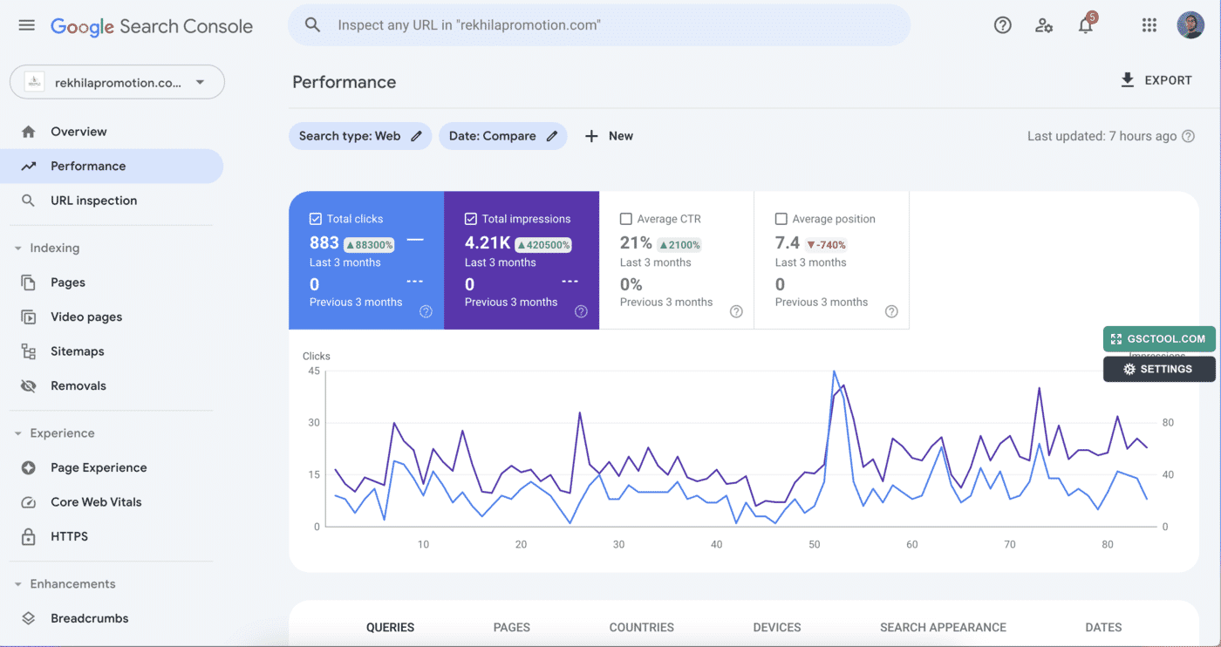Enable the Average position checkbox
Viewport: 1221px width, 647px height.
tap(781, 219)
